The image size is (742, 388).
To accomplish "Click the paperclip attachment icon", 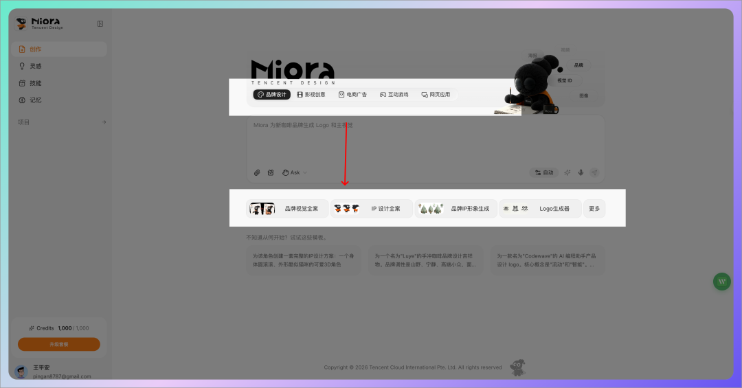I will (x=257, y=172).
